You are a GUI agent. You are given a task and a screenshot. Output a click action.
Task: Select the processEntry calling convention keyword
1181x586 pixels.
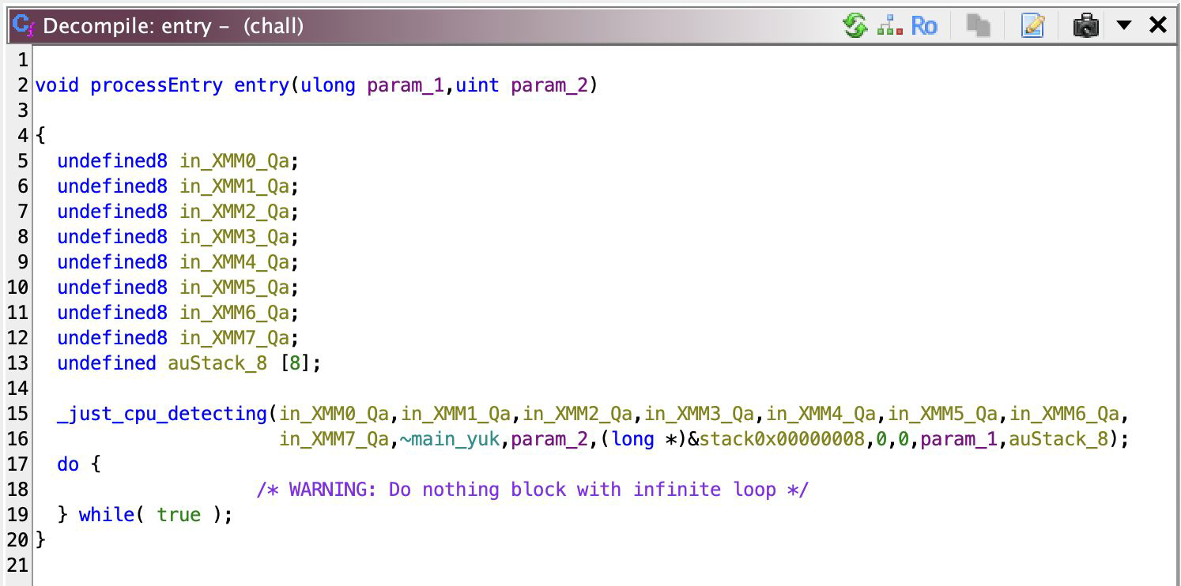point(157,85)
